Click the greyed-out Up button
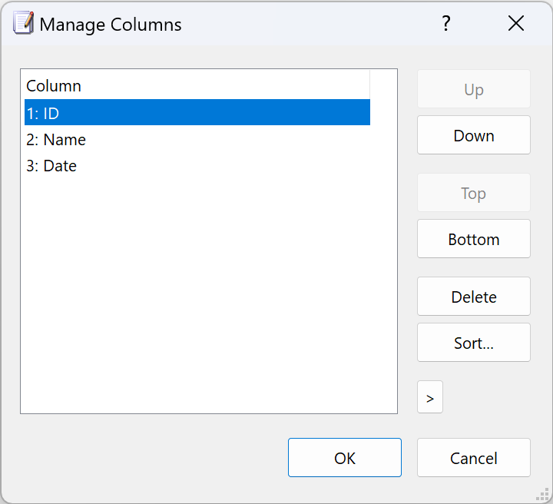This screenshot has width=553, height=504. (474, 89)
